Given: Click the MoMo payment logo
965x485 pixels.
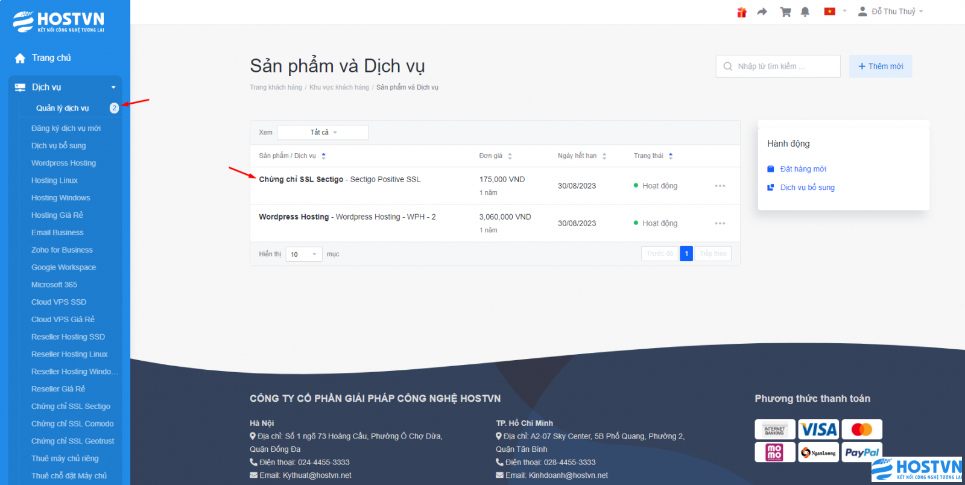Looking at the screenshot, I should (775, 452).
